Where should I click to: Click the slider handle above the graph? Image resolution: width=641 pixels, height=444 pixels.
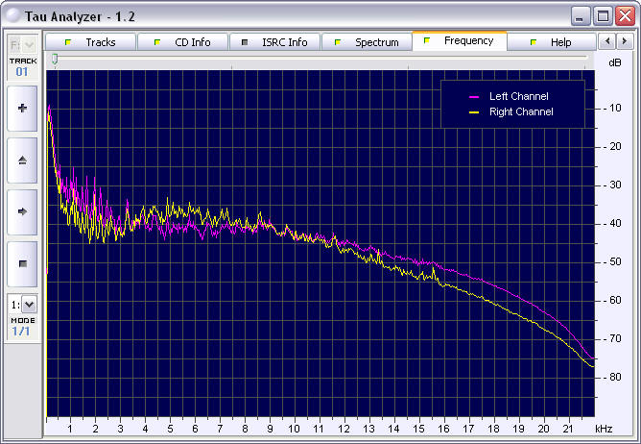tap(55, 59)
